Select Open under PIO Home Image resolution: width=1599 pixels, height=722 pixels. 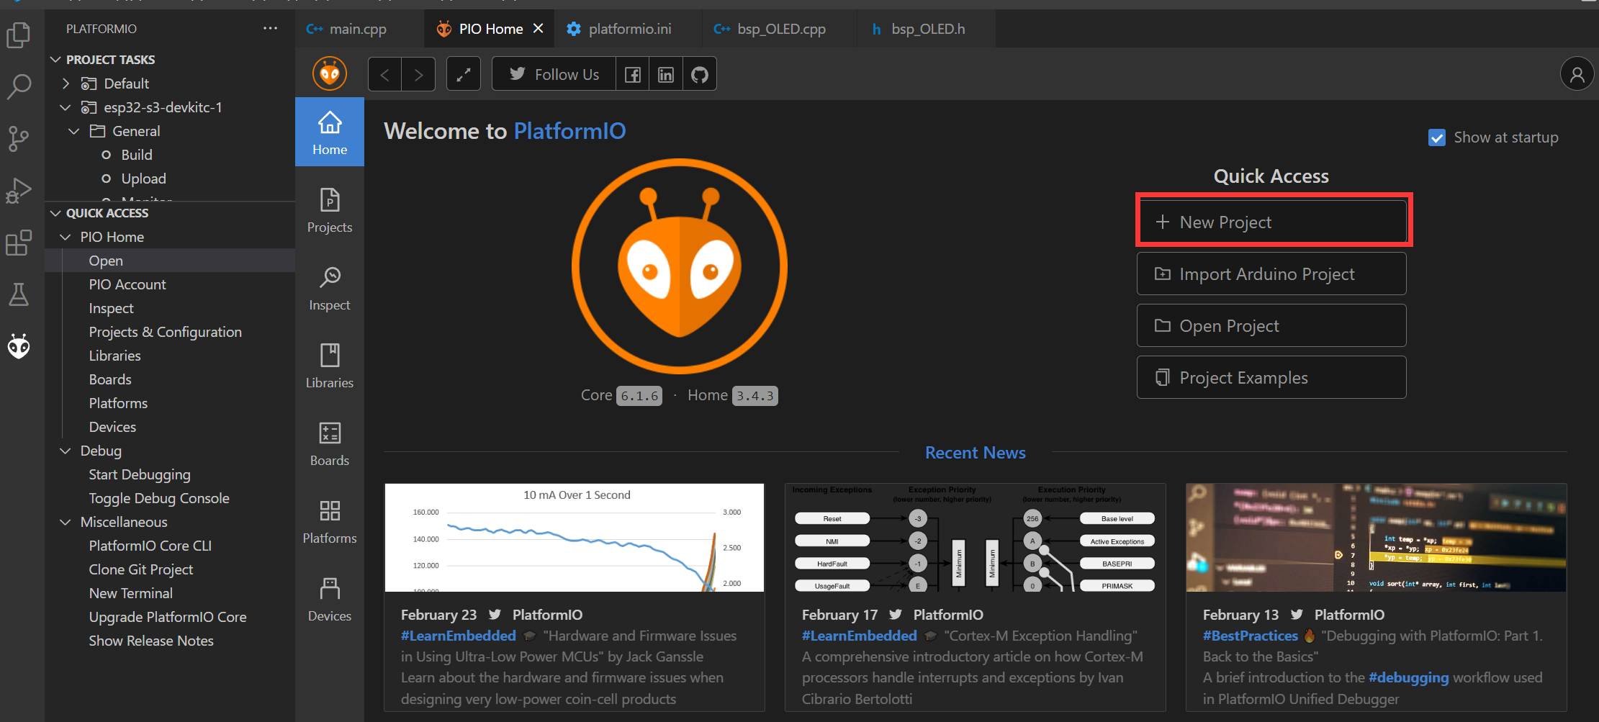click(170, 261)
